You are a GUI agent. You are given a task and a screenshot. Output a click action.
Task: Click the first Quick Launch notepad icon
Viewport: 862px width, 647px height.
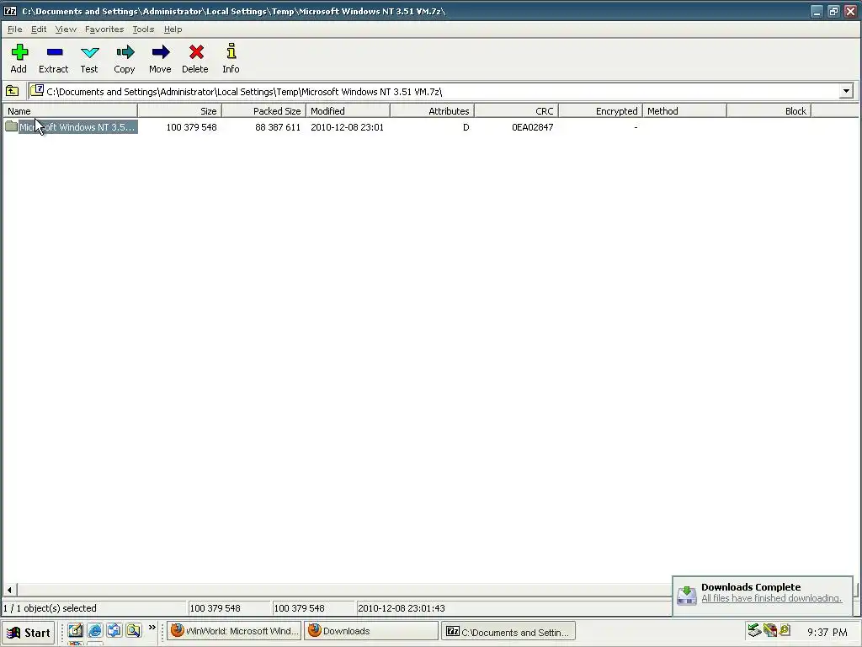pyautogui.click(x=75, y=630)
